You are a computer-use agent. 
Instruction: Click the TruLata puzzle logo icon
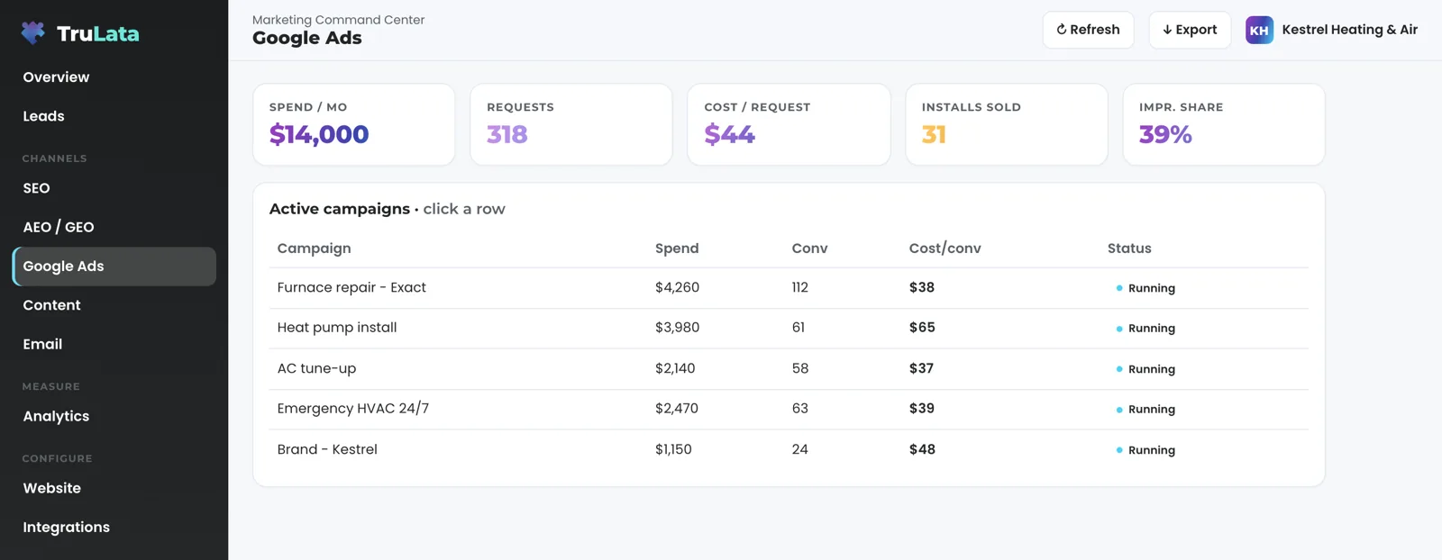tap(33, 33)
